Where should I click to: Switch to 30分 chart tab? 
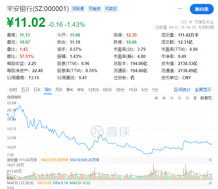click(x=120, y=90)
